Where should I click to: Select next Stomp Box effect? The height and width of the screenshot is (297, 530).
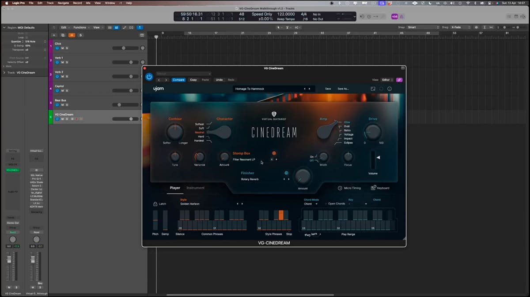click(276, 160)
